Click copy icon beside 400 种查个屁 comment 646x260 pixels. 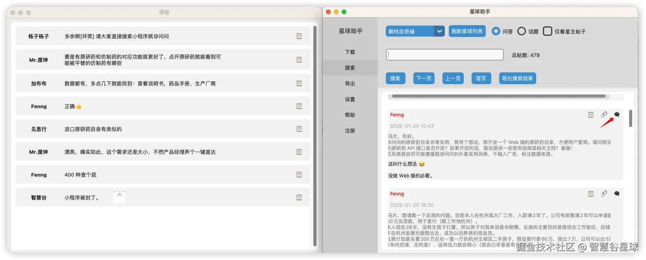point(299,175)
